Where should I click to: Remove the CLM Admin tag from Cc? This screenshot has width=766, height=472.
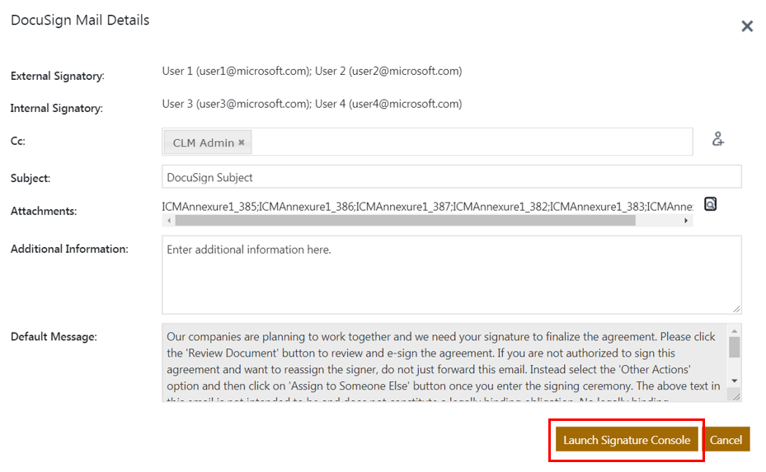click(242, 143)
